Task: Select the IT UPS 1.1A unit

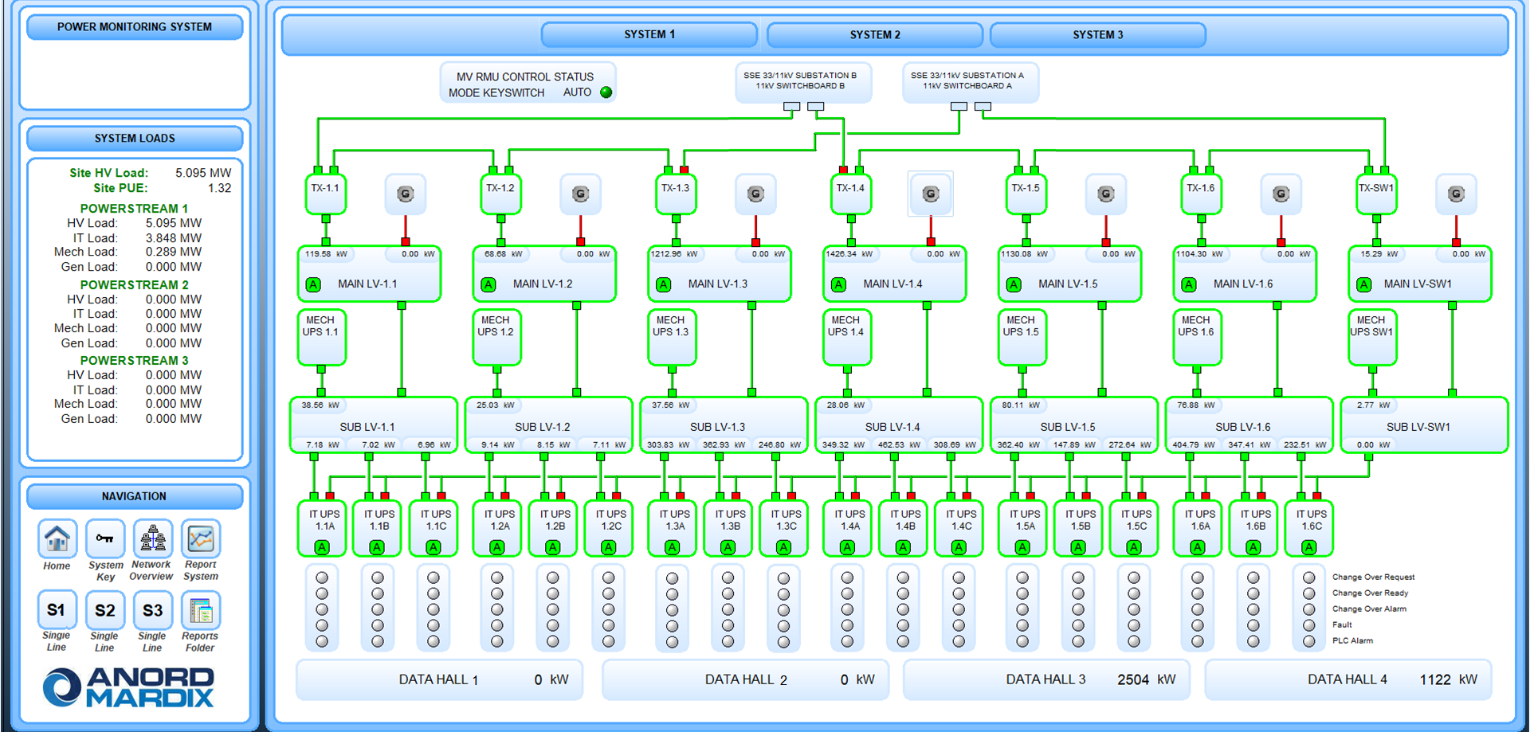Action: point(321,522)
